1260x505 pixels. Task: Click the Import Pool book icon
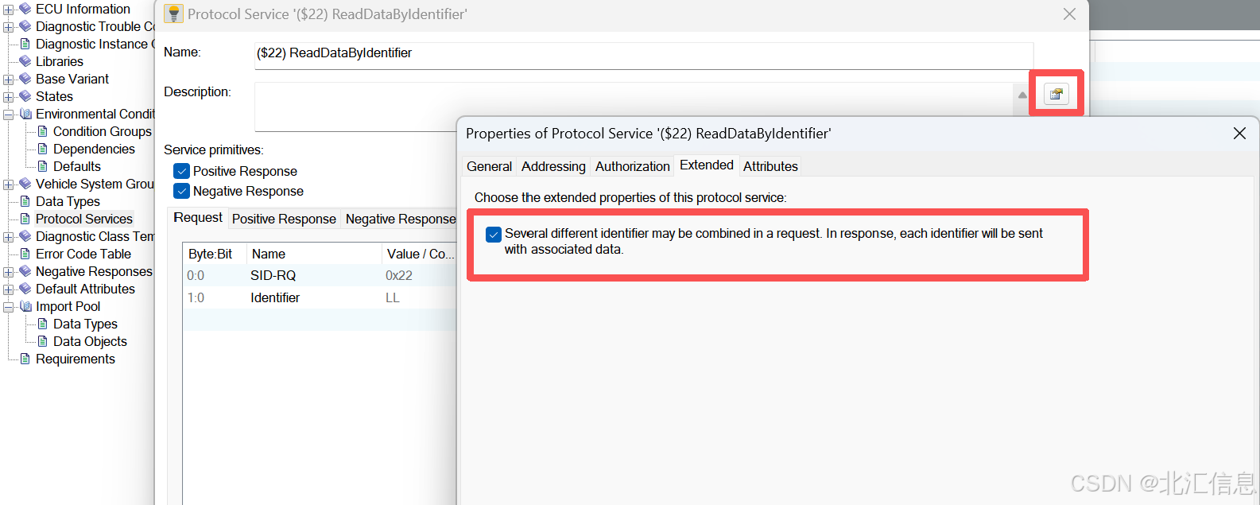click(25, 306)
